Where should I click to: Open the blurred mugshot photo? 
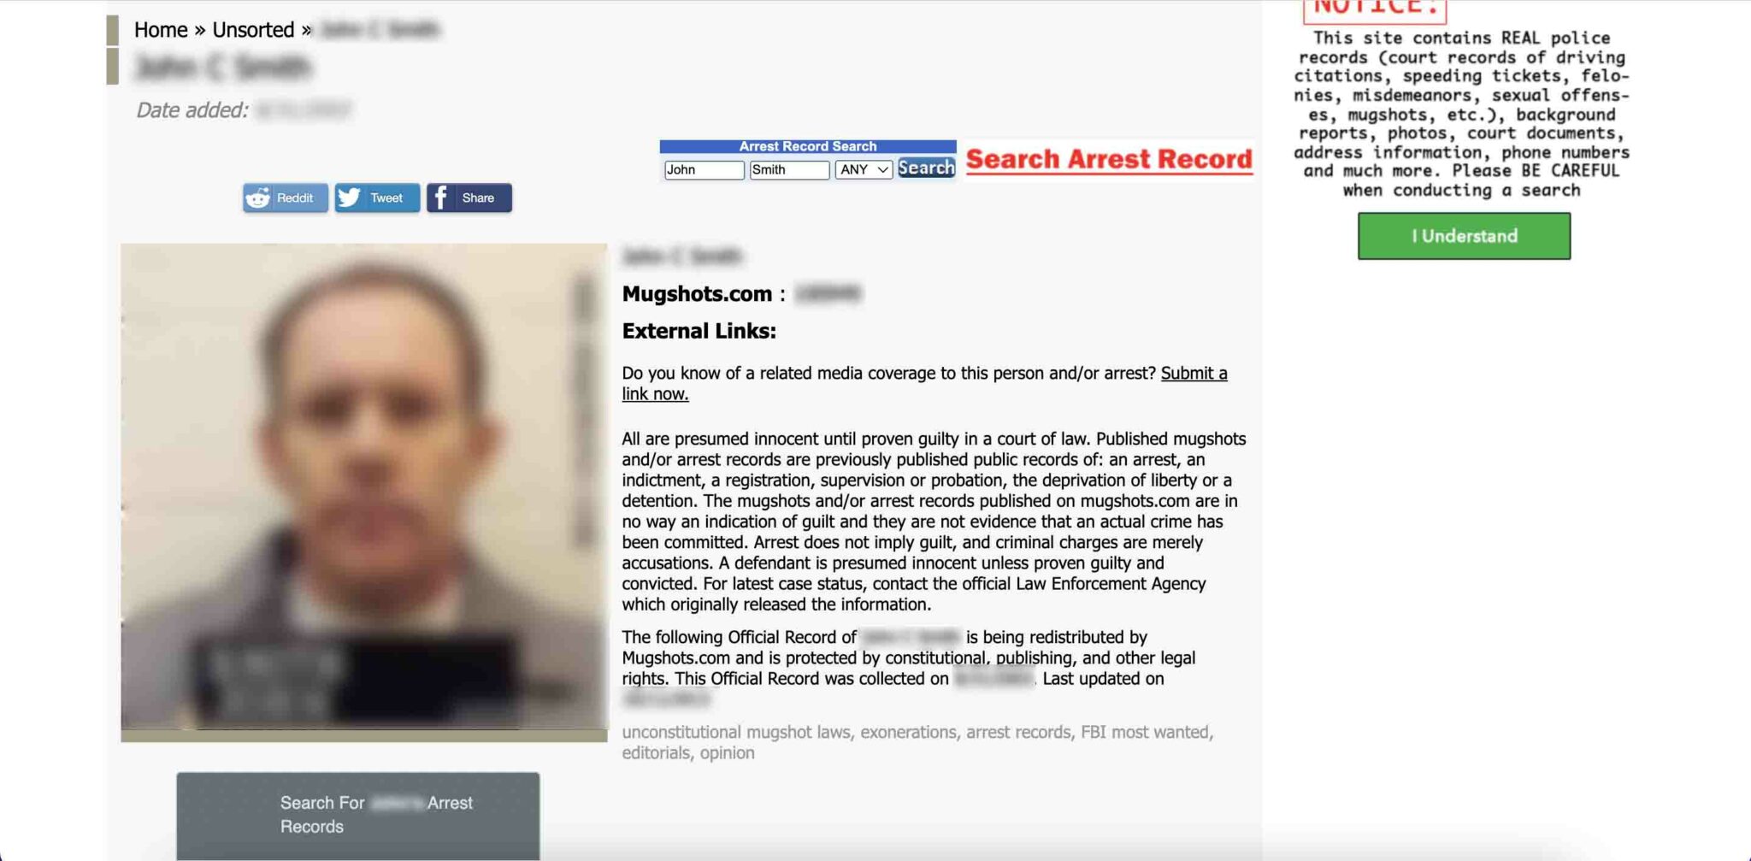coord(364,487)
